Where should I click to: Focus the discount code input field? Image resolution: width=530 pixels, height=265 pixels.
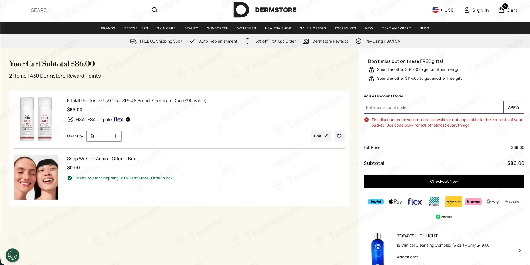[x=434, y=107]
